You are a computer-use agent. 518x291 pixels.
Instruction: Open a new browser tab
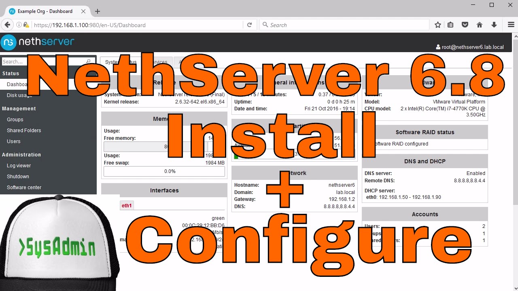98,11
